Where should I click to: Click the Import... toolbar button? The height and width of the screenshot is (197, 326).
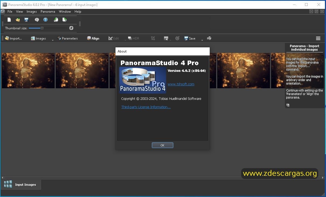point(13,38)
